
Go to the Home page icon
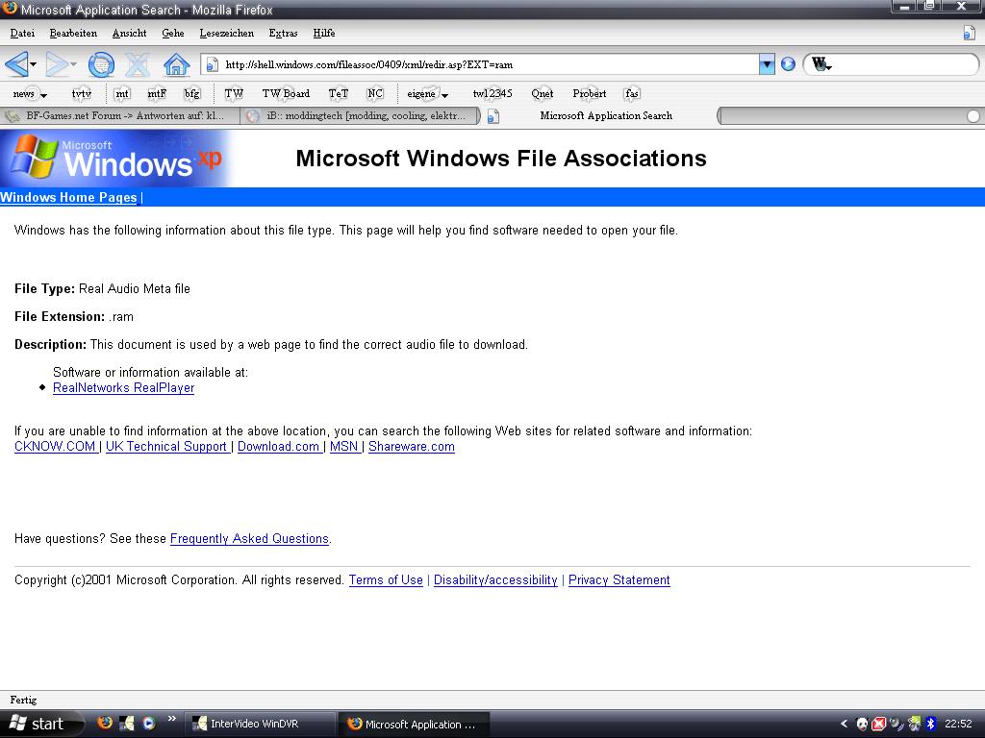pyautogui.click(x=176, y=64)
